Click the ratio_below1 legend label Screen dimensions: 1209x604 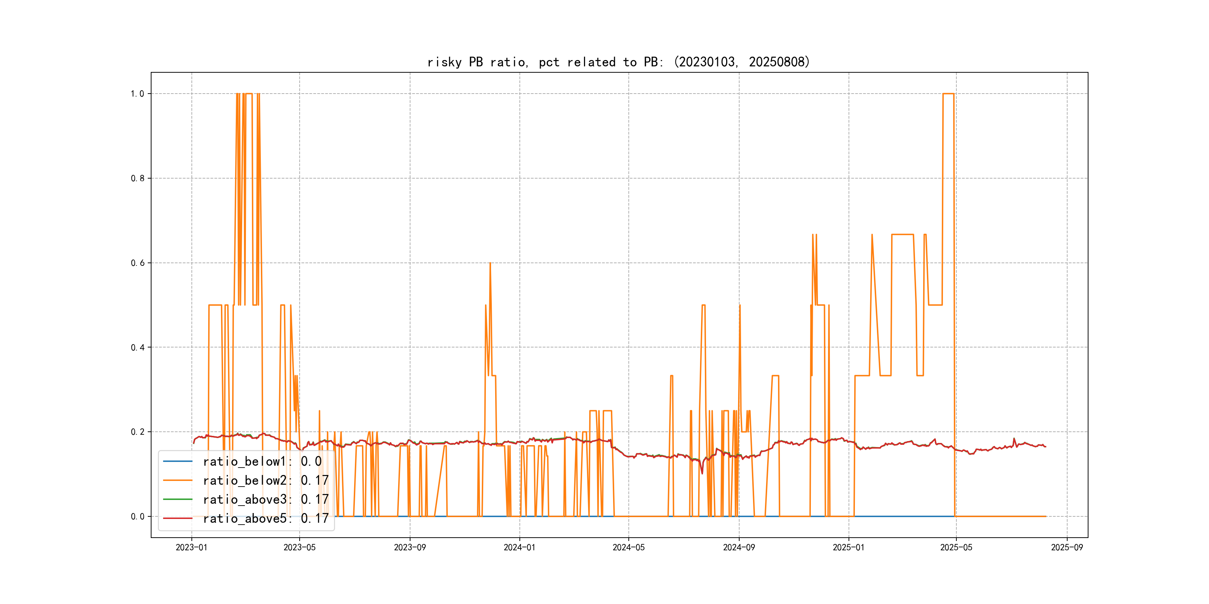click(262, 462)
